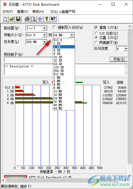Select 12 MB from the list

coord(64,91)
